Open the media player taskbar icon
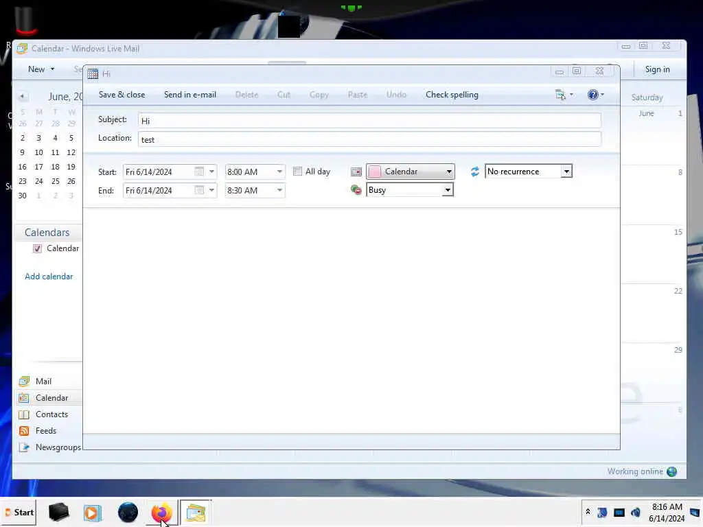Viewport: 703px width, 527px height. [93, 513]
